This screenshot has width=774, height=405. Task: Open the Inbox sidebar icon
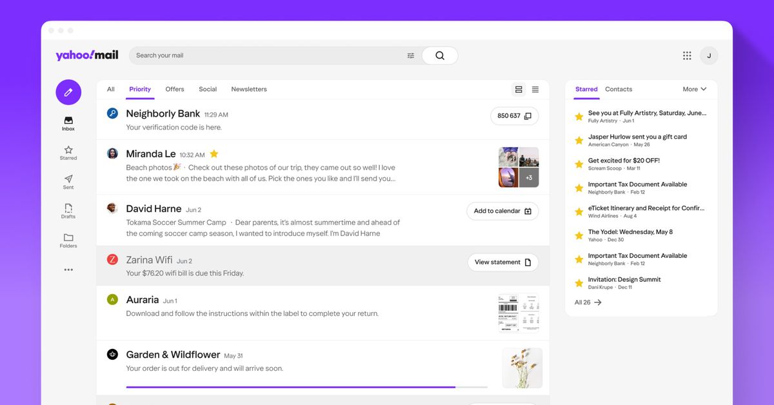pyautogui.click(x=68, y=121)
